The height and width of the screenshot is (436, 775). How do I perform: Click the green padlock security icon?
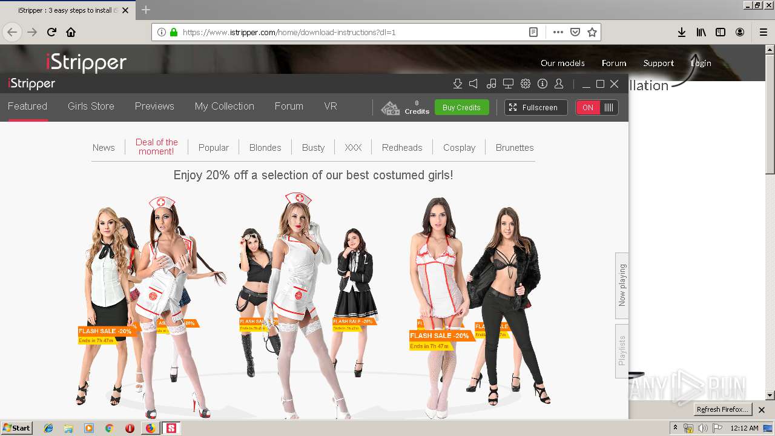(174, 32)
